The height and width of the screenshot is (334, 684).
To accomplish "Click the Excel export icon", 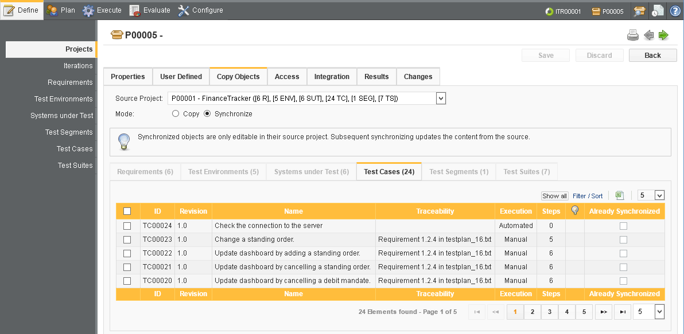I will click(619, 195).
